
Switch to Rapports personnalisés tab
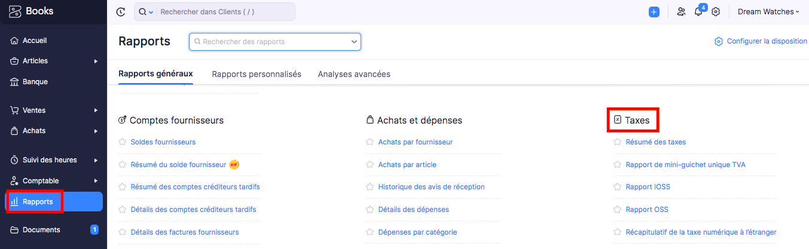coord(257,74)
